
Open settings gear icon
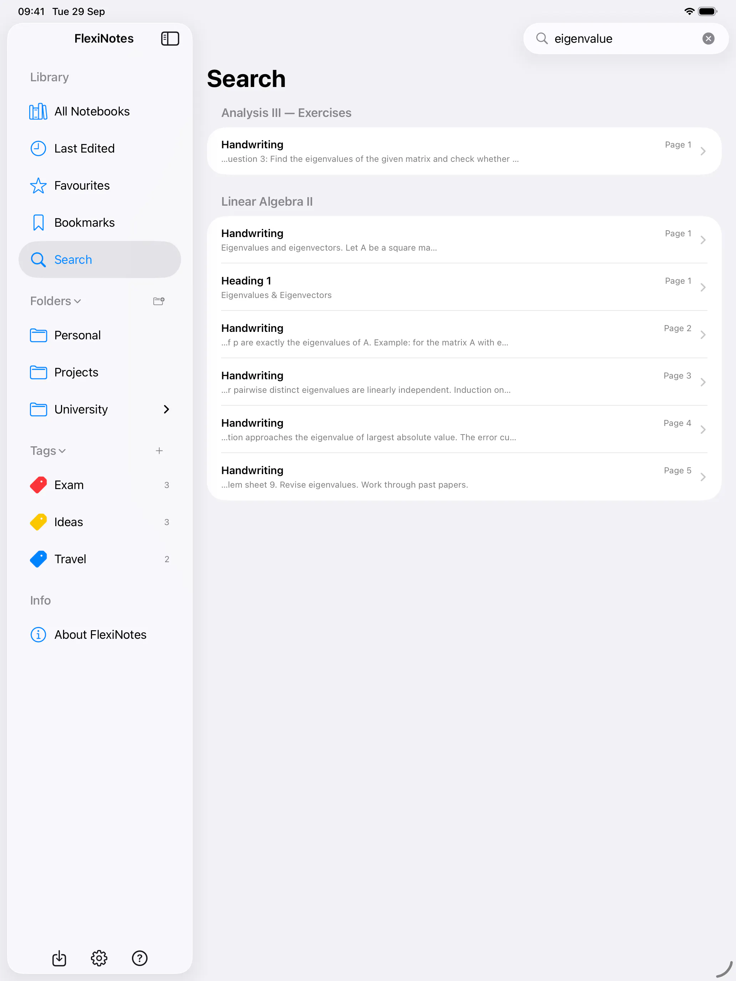pyautogui.click(x=99, y=958)
